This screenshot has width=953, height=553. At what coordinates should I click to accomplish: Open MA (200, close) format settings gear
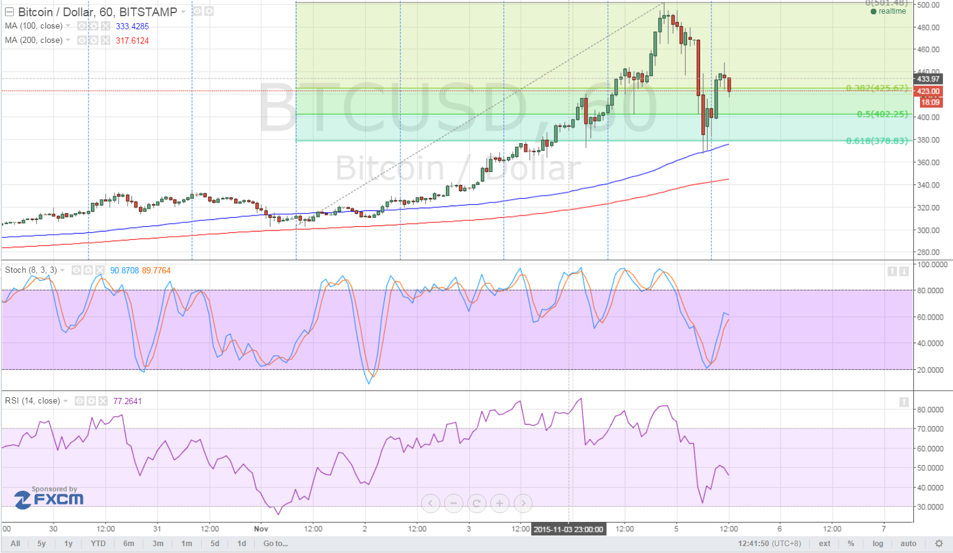pyautogui.click(x=93, y=40)
